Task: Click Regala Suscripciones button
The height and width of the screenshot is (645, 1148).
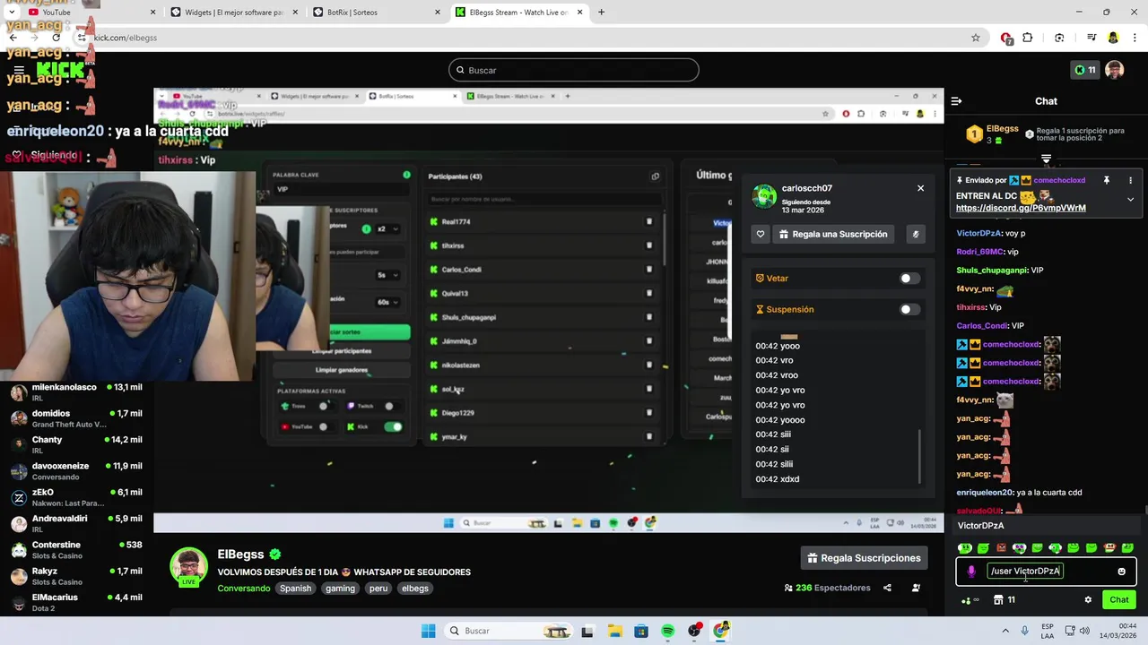Action: click(x=865, y=558)
